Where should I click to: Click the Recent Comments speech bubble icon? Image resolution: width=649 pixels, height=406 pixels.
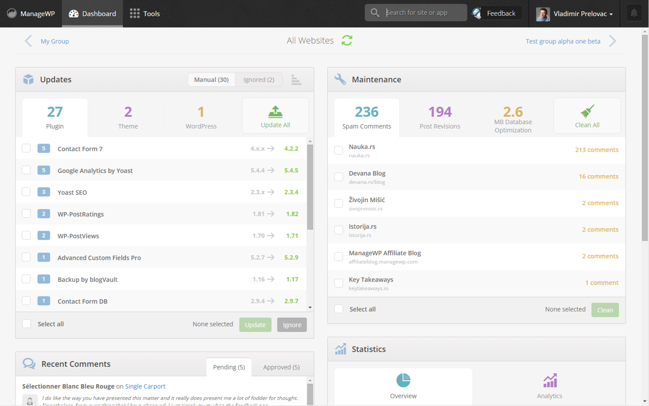[x=29, y=364]
